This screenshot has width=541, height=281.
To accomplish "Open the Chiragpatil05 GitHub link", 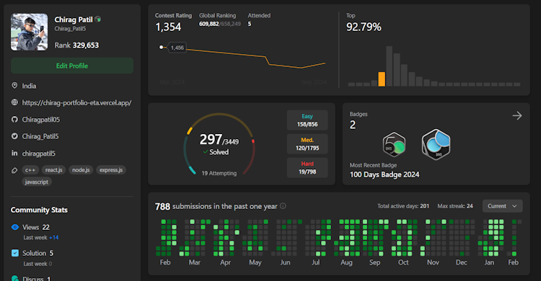I will point(40,120).
